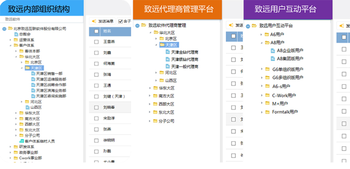Click document icon of A8集团版用户
This screenshot has height=169, width=350.
273,59
